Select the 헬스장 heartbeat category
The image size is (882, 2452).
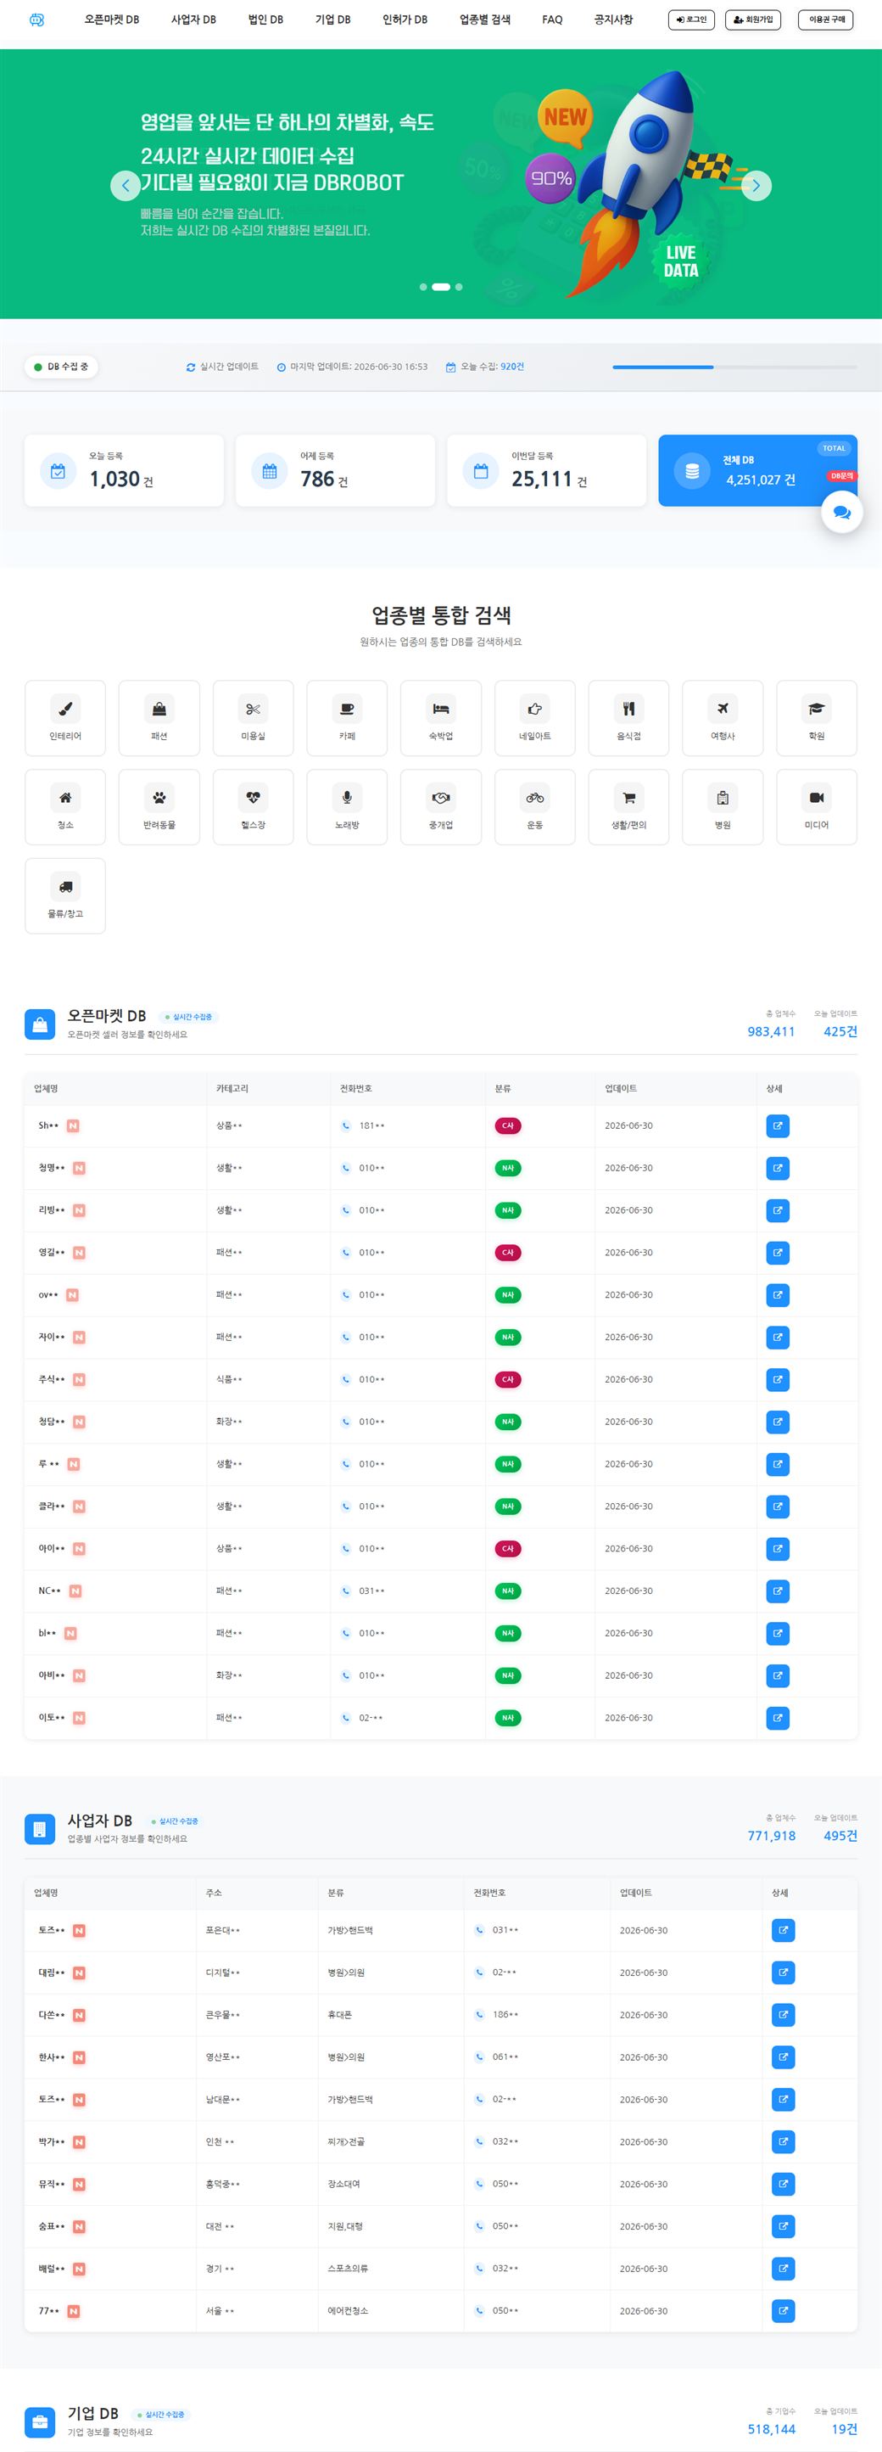click(x=253, y=806)
